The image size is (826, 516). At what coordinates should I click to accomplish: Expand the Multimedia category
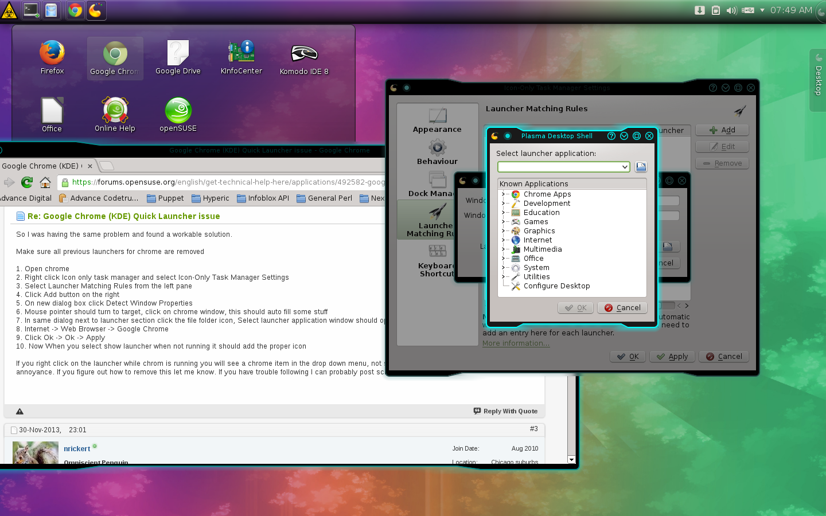pyautogui.click(x=504, y=249)
